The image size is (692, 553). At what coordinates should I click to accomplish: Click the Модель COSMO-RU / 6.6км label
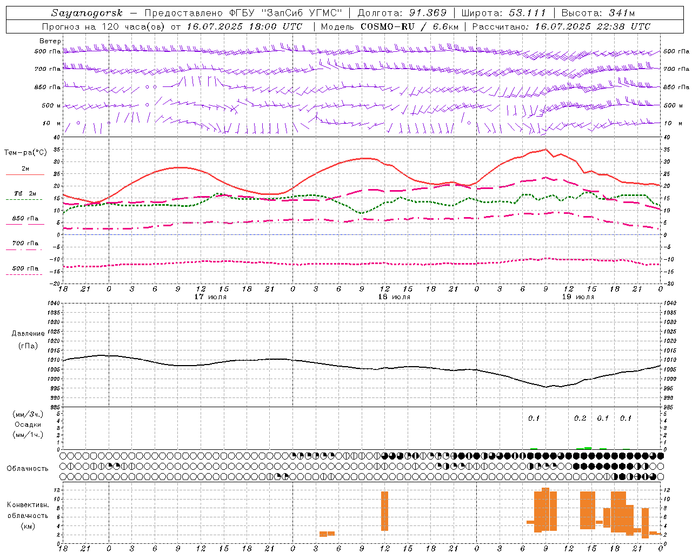pyautogui.click(x=390, y=26)
